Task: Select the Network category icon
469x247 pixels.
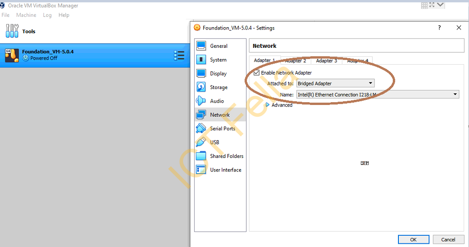Action: tap(201, 115)
